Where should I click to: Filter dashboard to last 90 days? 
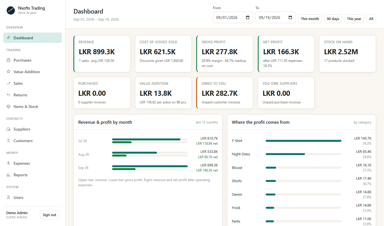coord(333,19)
